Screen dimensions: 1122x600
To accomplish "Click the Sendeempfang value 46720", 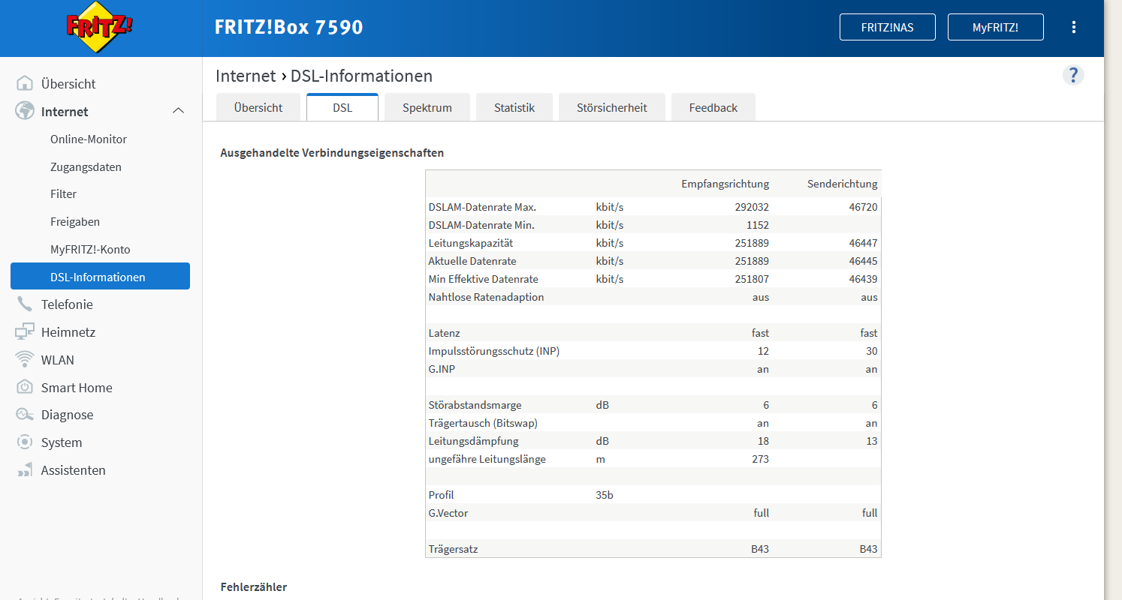I will click(x=864, y=207).
